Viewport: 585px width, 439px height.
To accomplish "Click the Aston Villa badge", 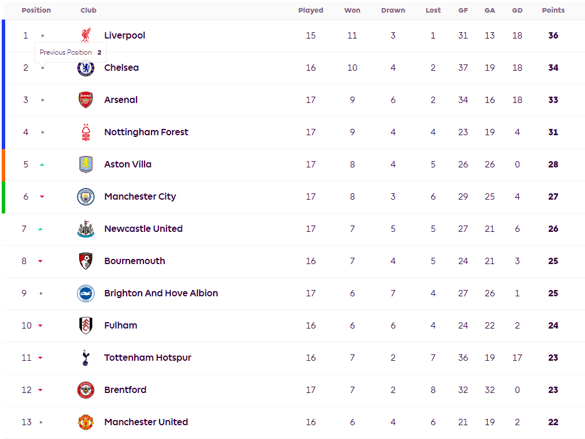I will pyautogui.click(x=86, y=164).
